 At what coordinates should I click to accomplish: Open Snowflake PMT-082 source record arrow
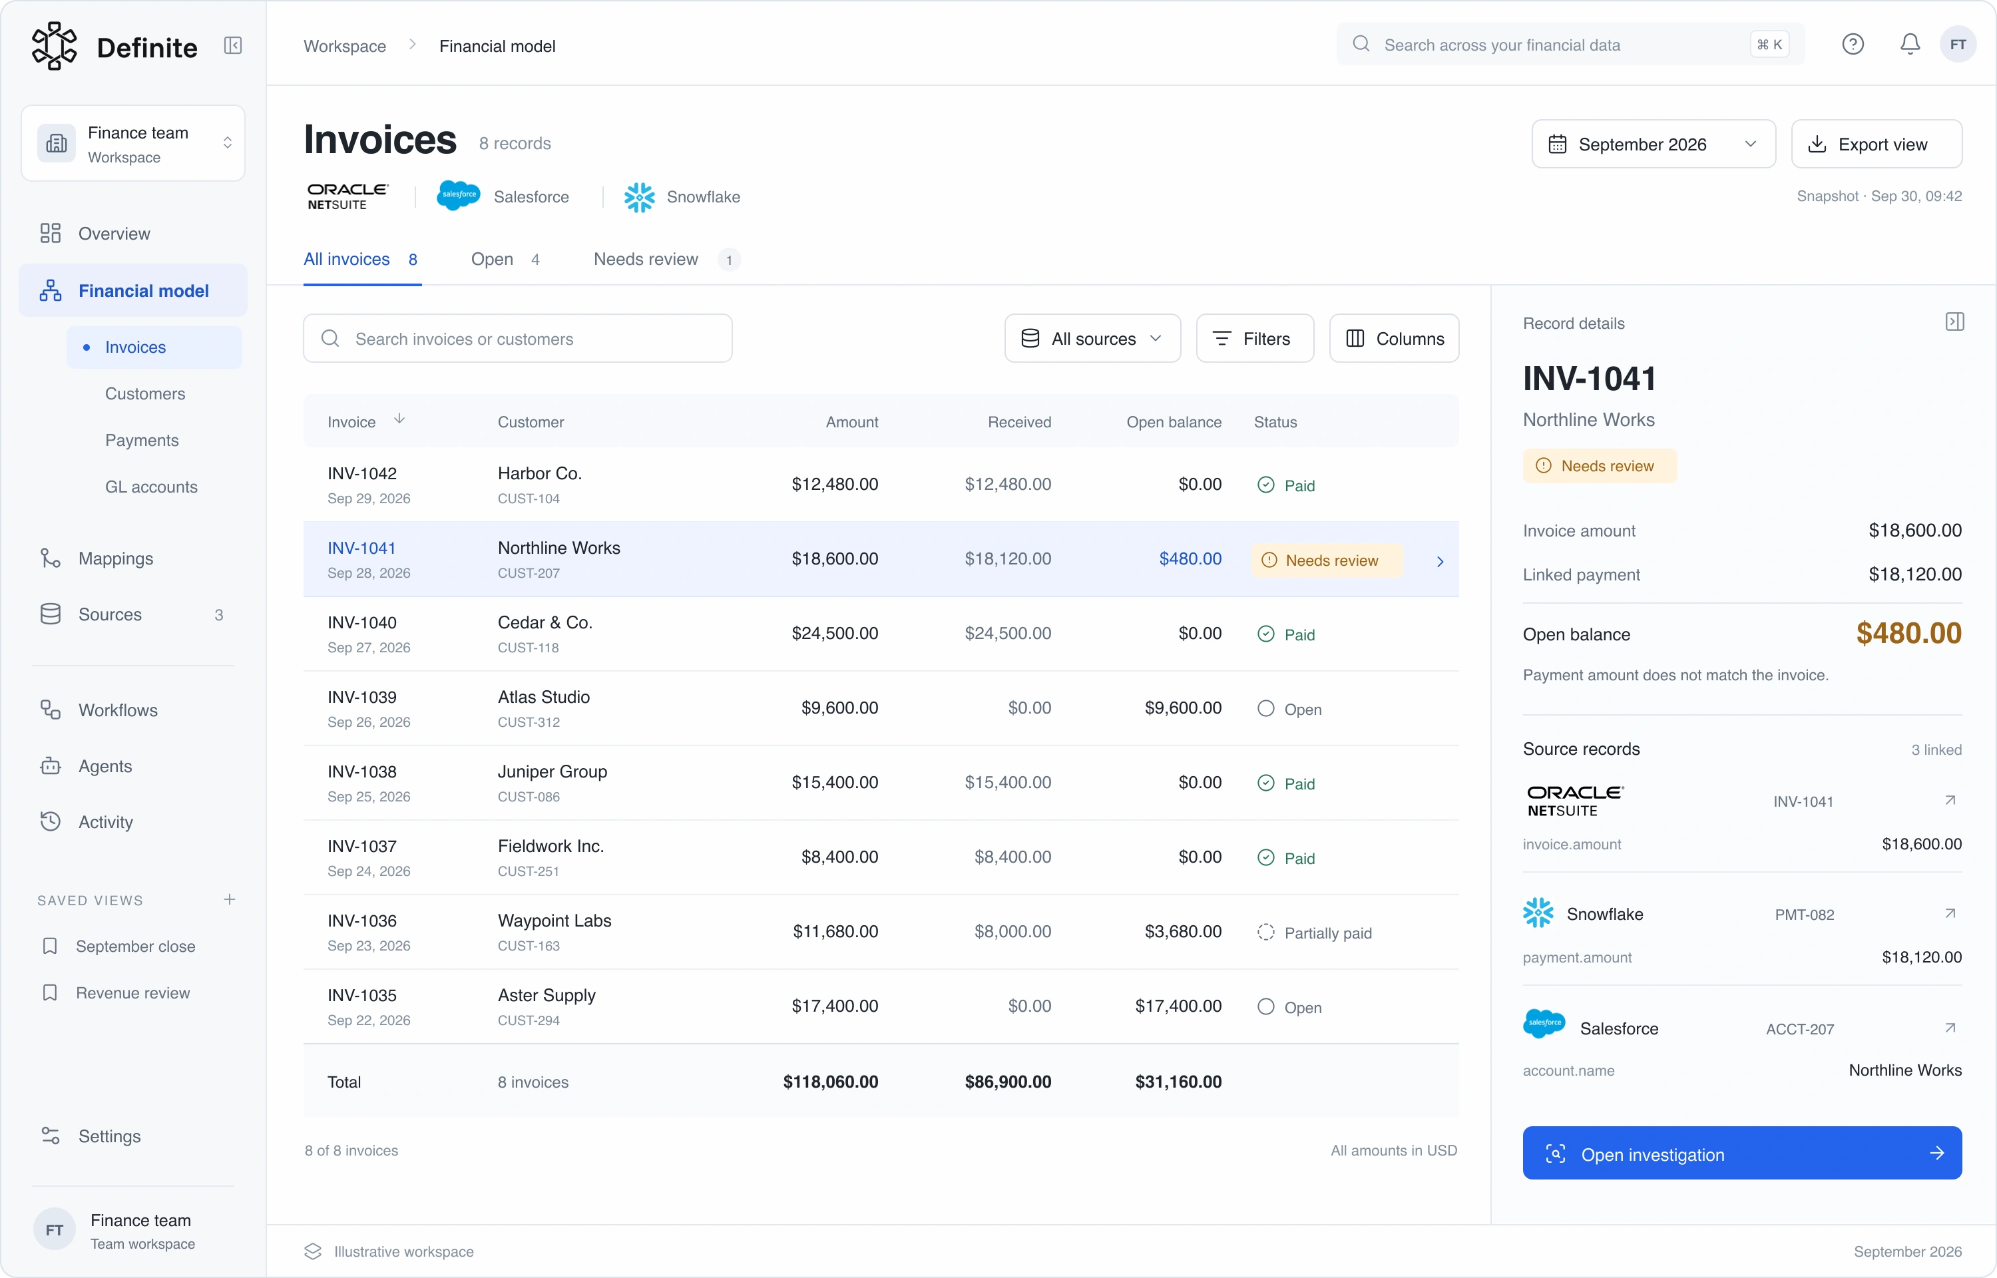click(1950, 914)
